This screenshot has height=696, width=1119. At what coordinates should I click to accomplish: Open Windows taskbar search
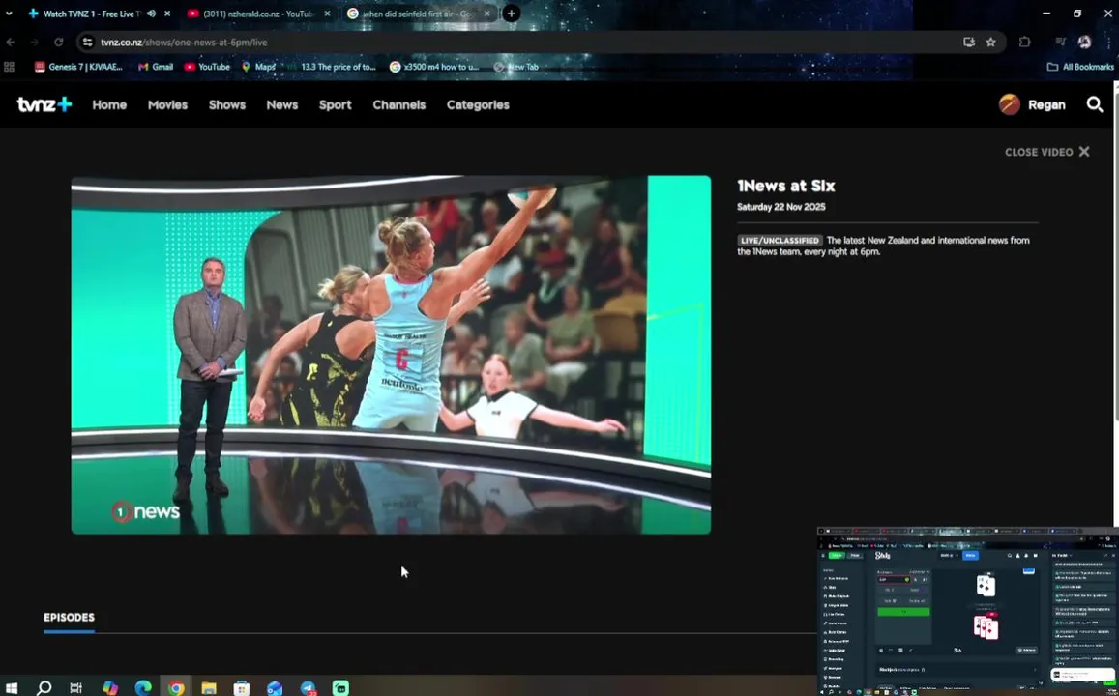[x=44, y=688]
